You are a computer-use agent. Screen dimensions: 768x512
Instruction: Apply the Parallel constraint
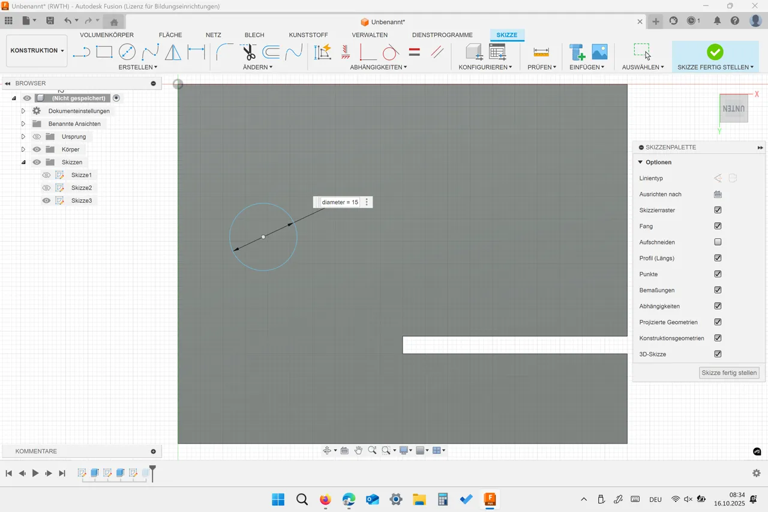click(437, 52)
